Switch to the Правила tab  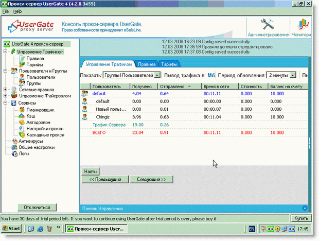147,64
